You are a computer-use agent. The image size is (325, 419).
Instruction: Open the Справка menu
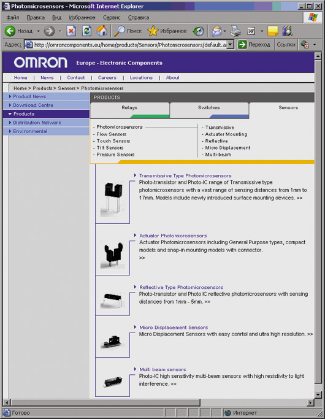click(139, 18)
